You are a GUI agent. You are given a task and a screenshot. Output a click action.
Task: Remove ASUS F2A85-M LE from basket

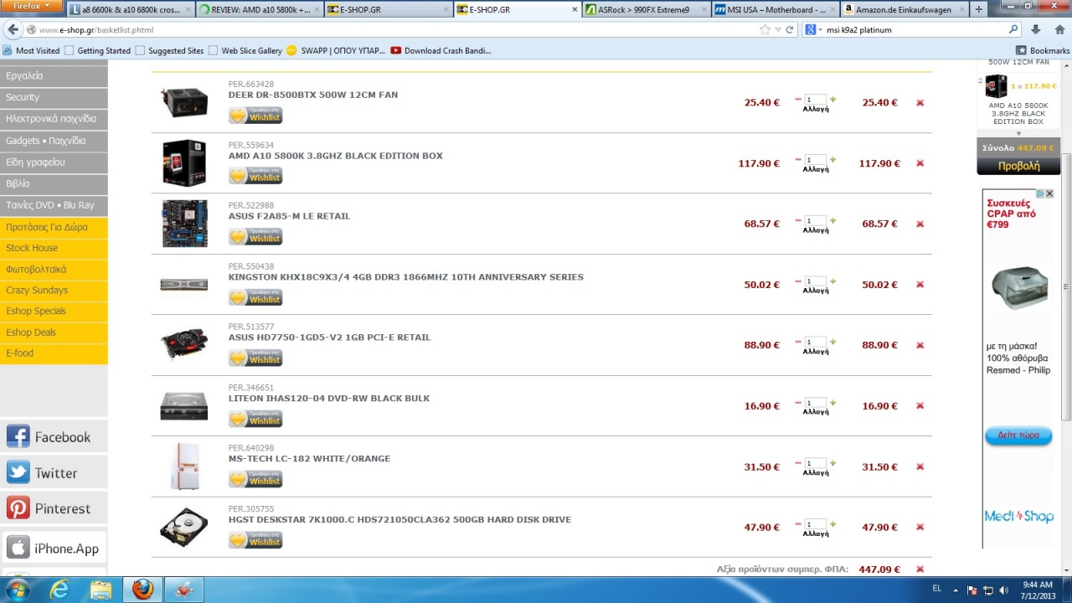(920, 224)
